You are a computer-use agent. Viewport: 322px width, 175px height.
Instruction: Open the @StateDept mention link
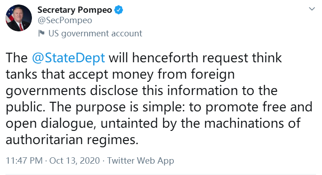coord(68,58)
